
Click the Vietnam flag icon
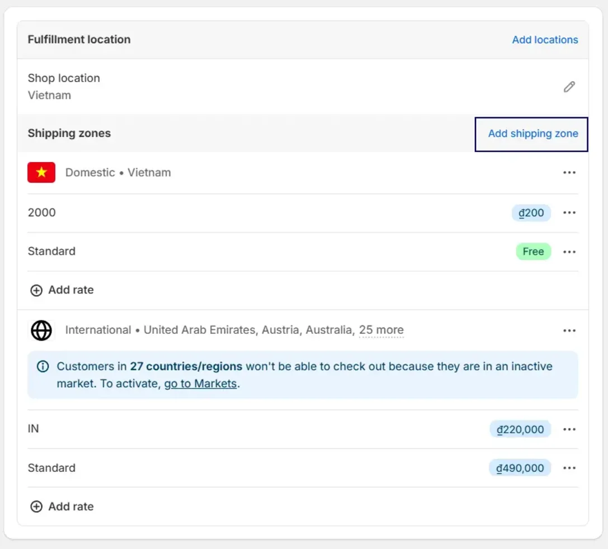41,172
